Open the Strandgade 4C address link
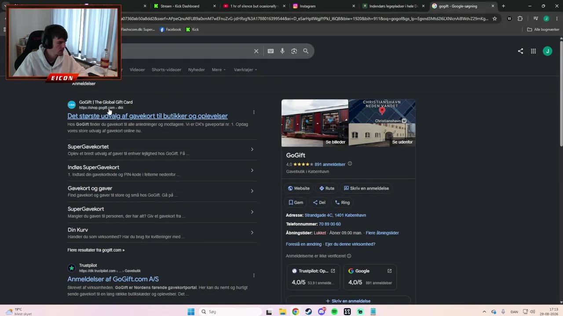 pos(335,215)
